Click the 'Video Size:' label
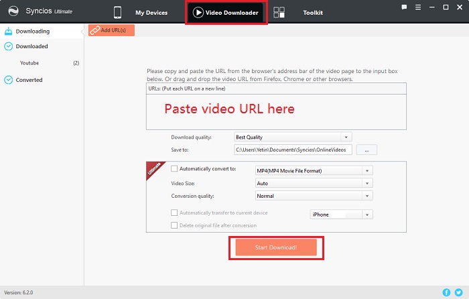This screenshot has height=299, width=469. pos(183,183)
